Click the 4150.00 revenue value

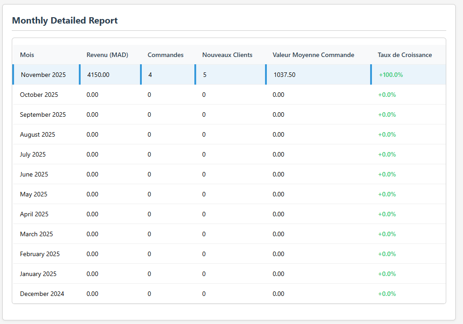pyautogui.click(x=98, y=75)
